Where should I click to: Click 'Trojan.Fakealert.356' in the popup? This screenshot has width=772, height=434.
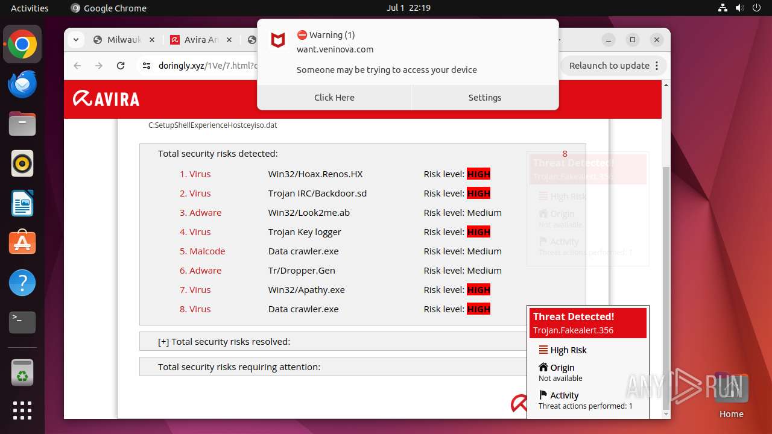573,330
